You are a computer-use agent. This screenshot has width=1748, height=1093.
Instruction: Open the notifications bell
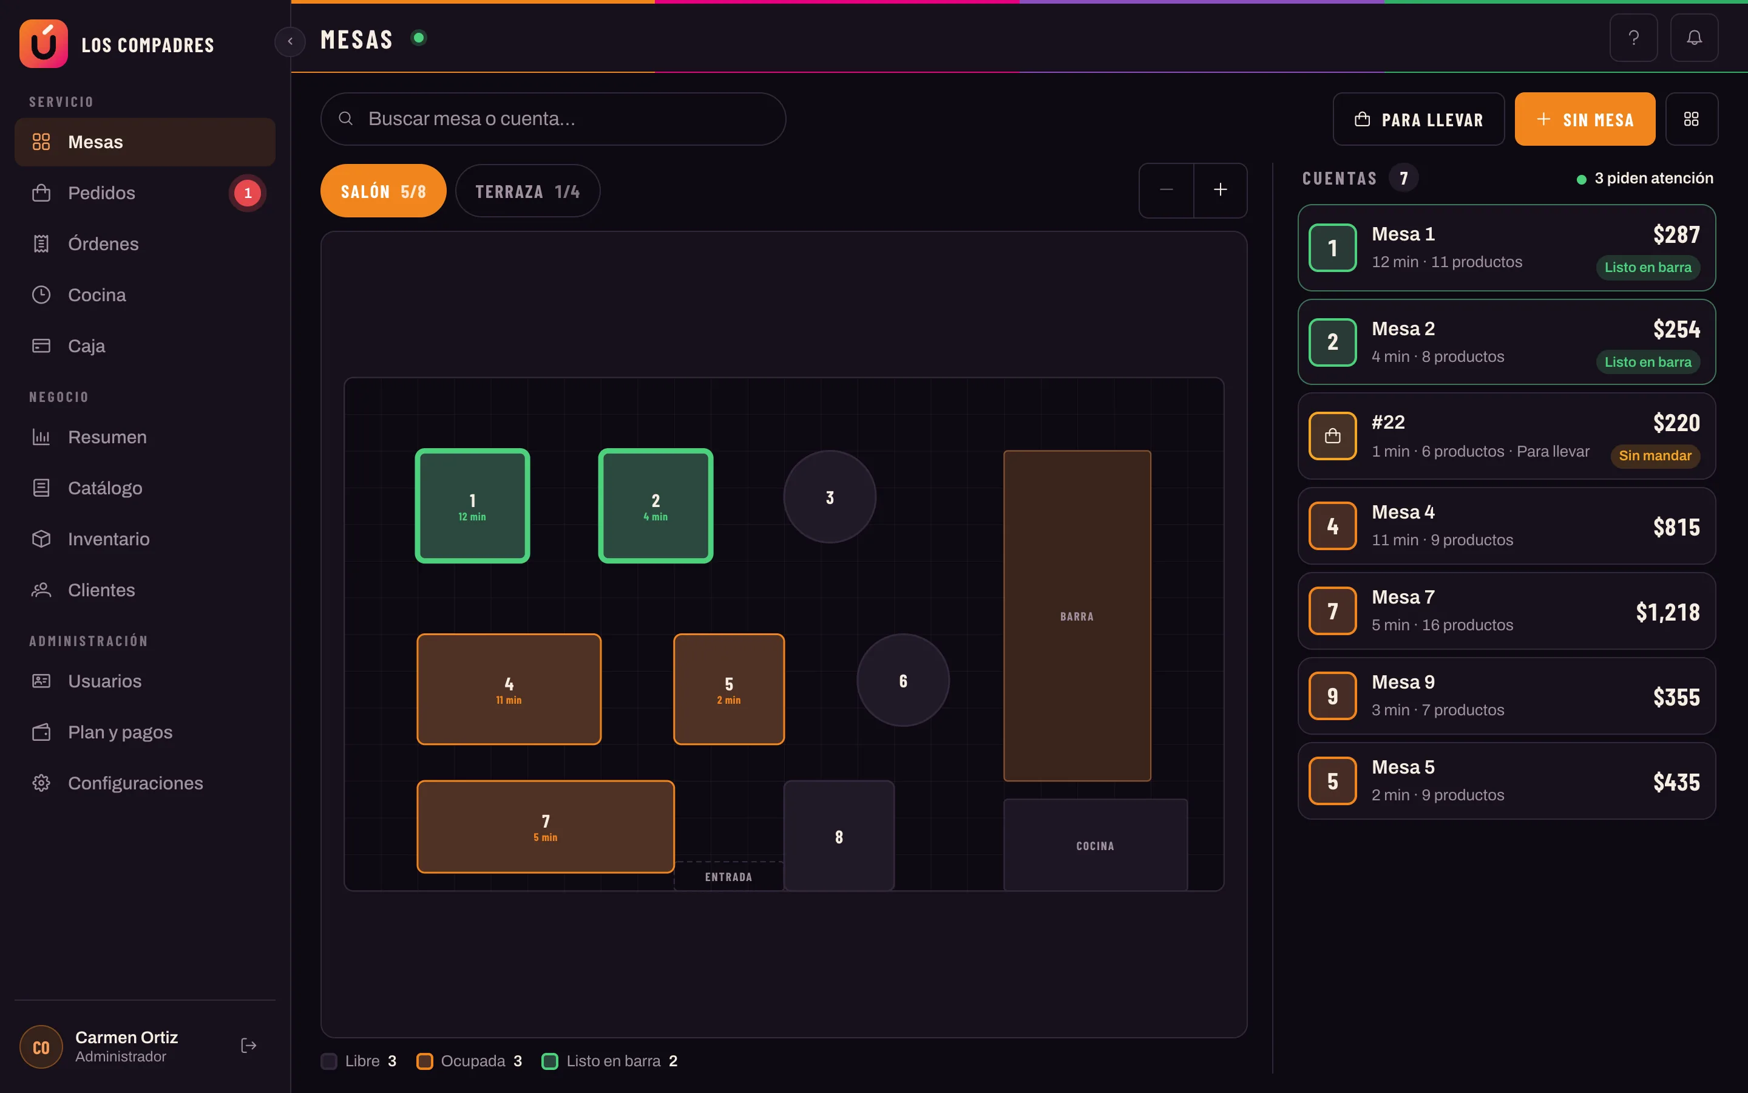(x=1694, y=38)
